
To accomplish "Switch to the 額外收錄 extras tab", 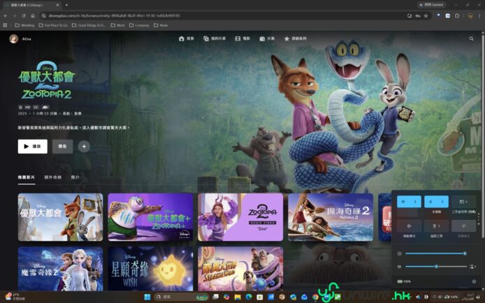I will tap(53, 177).
